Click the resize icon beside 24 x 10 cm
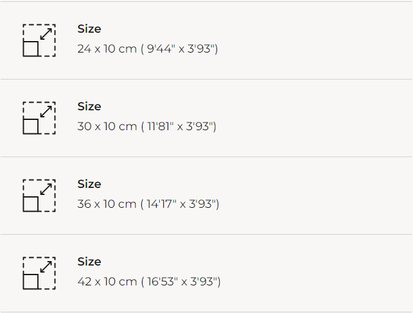 (x=39, y=40)
